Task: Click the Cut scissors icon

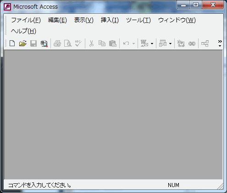Action: 91,43
